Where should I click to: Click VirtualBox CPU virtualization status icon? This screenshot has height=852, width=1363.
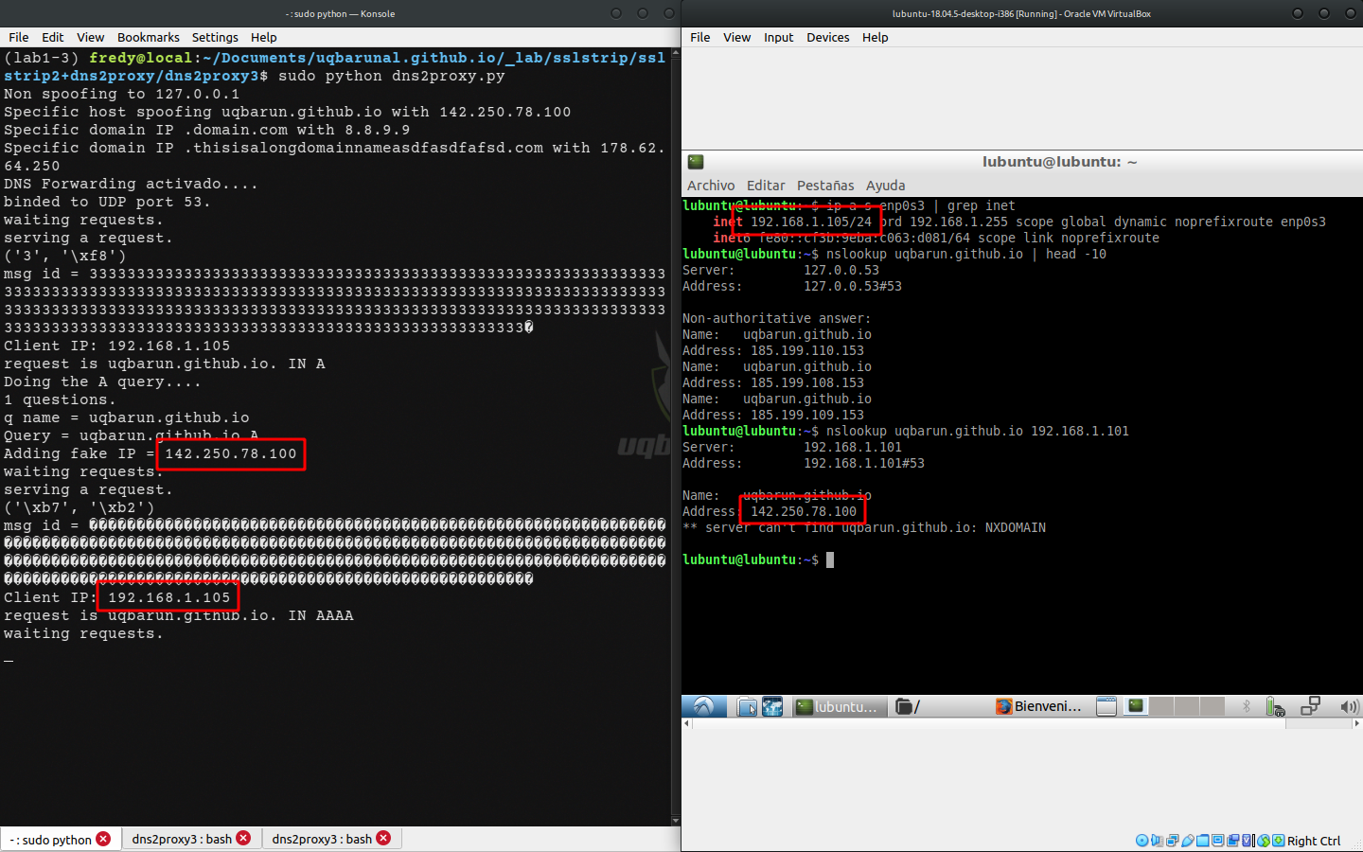tap(1247, 841)
